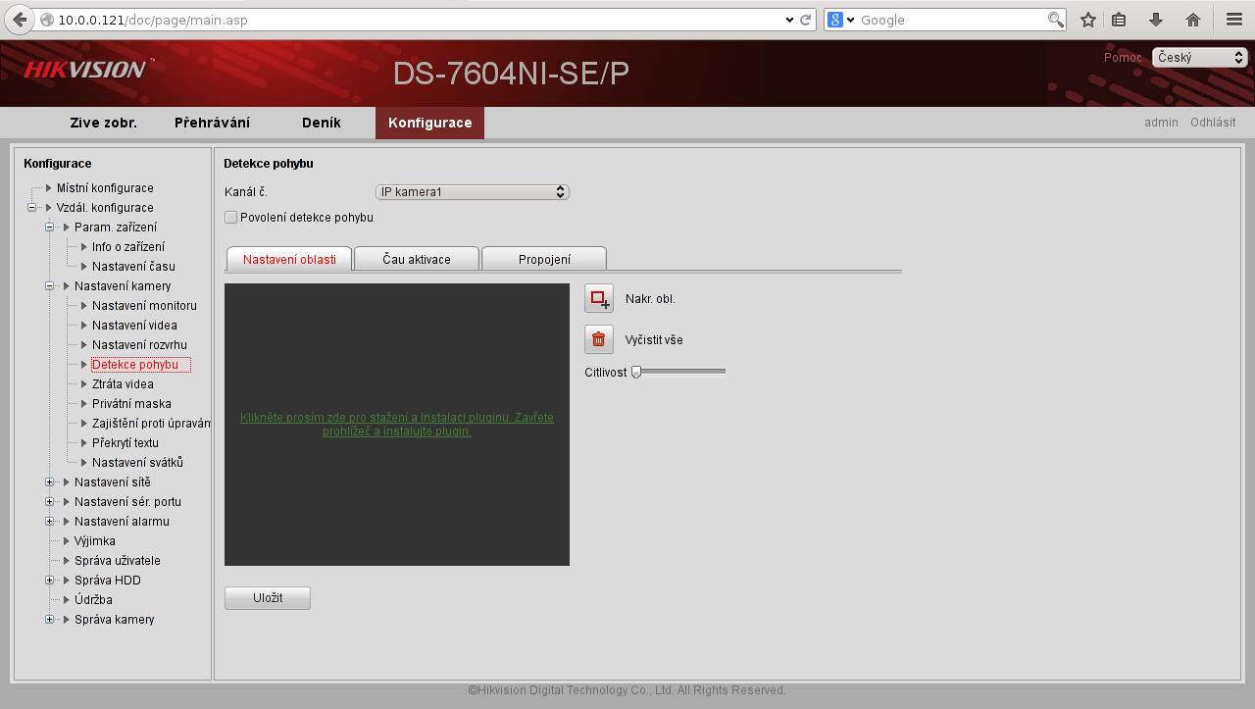Open the Český language dropdown
This screenshot has height=709, width=1255.
pos(1200,58)
